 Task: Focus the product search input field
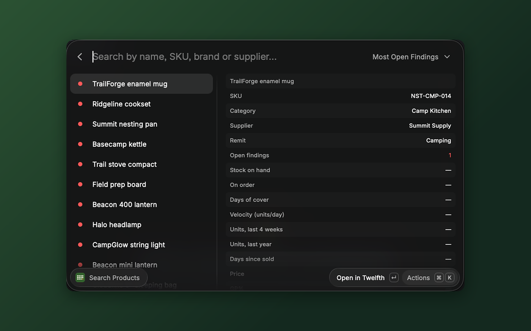[228, 57]
